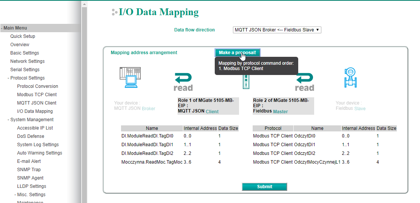Submit the I/O data mapping
Viewport: 420px width, 203px height.
click(264, 187)
